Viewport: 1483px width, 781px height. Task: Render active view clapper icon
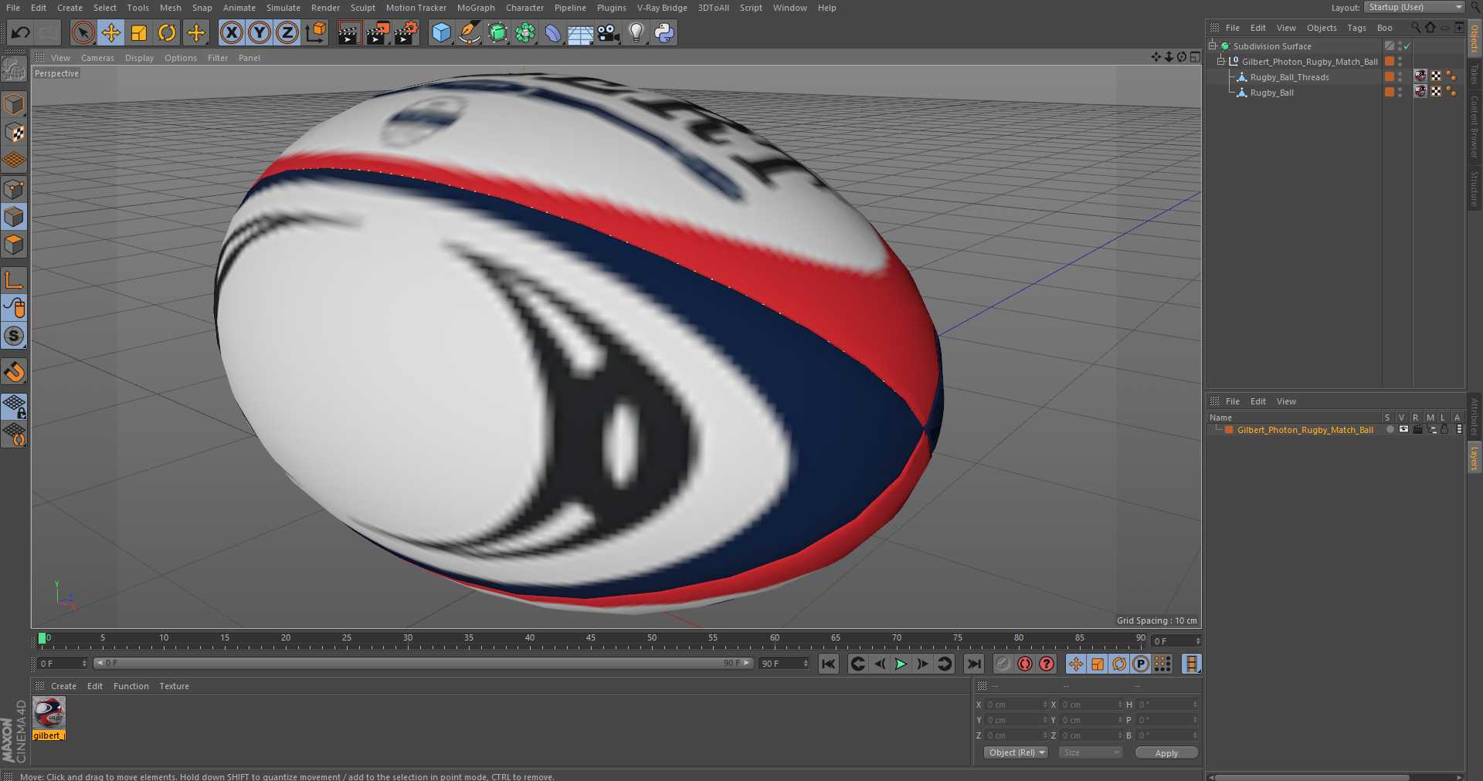(x=349, y=32)
